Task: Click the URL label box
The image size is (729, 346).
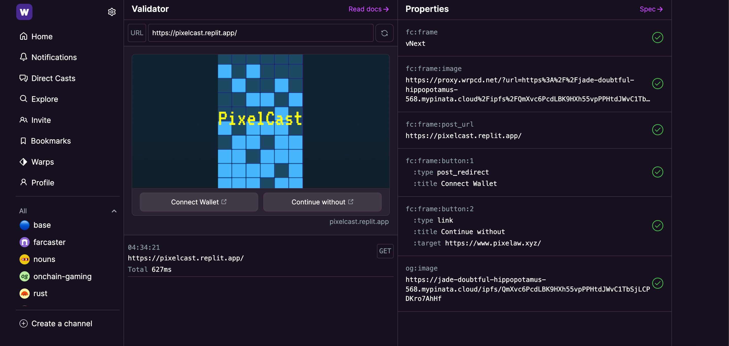Action: [x=137, y=33]
